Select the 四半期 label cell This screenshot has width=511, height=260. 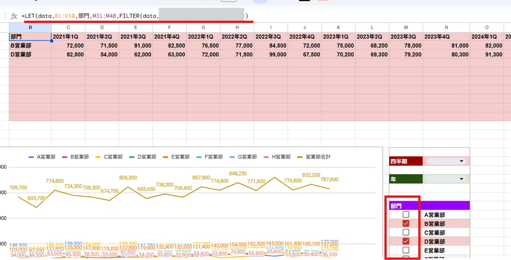coord(406,161)
